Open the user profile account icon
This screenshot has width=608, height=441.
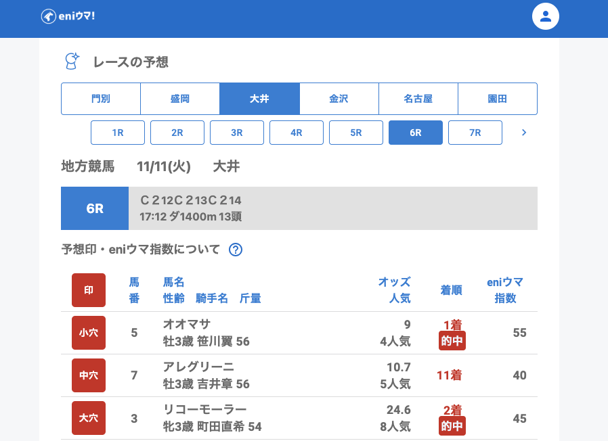coord(546,16)
